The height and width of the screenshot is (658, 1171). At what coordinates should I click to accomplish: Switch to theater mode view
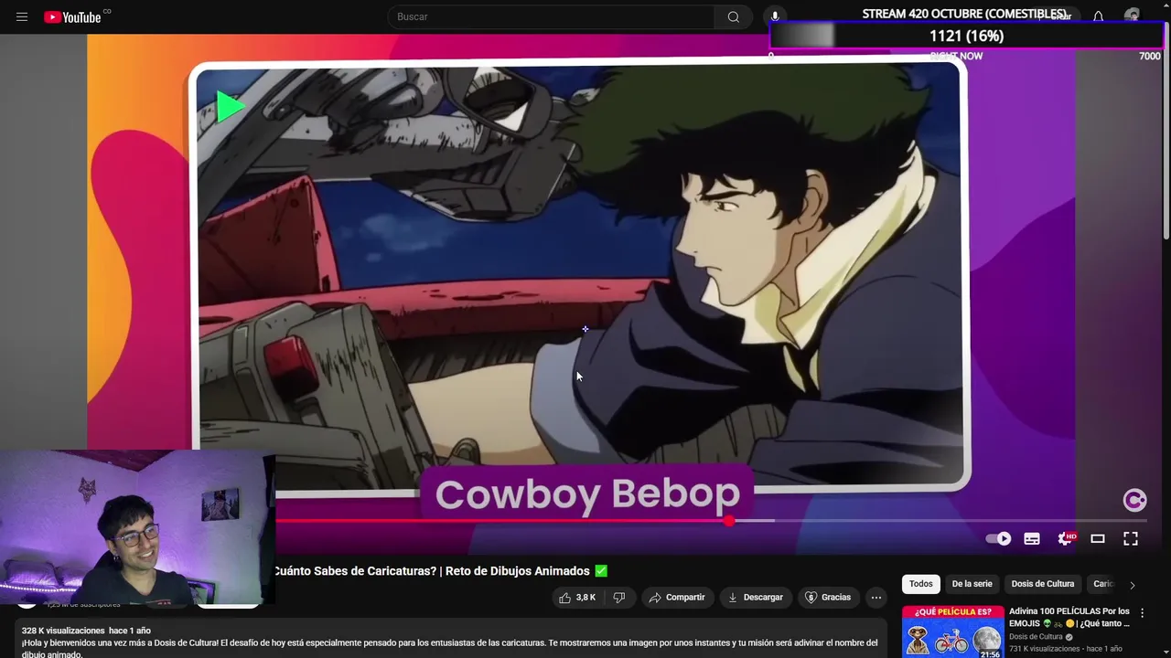(x=1098, y=538)
